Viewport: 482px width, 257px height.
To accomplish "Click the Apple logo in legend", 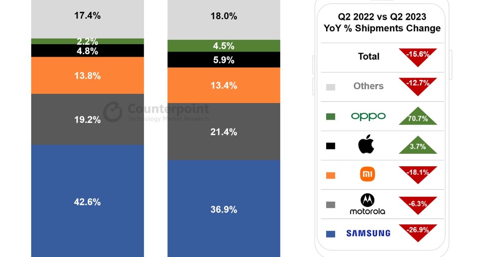I will tap(366, 145).
